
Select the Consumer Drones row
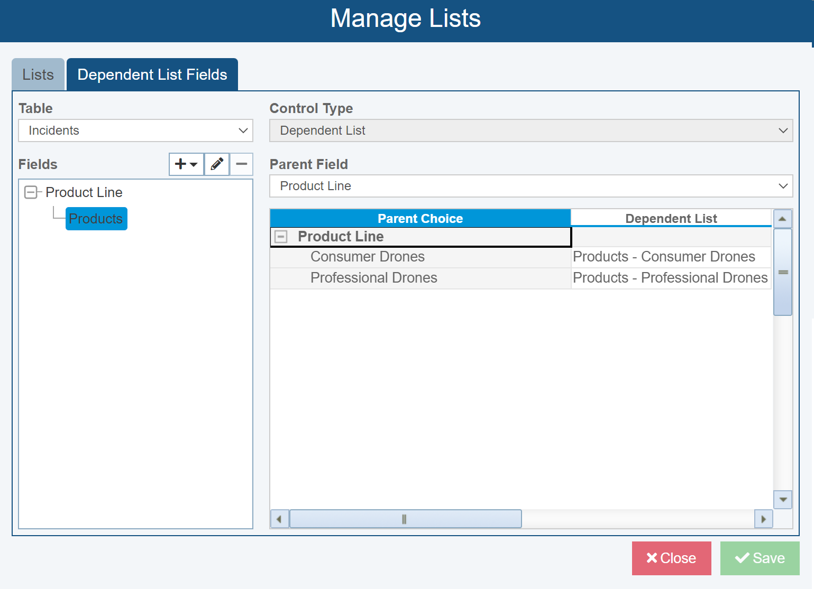click(x=368, y=257)
